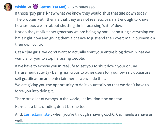
Task: Click the line starting 'We are giving you'
Action: pos(82,85)
